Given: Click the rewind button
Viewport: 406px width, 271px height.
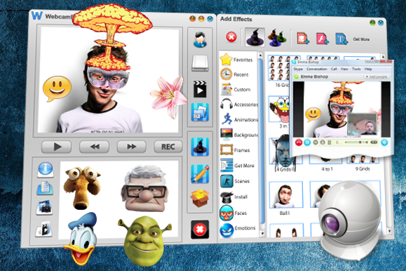Looking at the screenshot, I should point(94,147).
